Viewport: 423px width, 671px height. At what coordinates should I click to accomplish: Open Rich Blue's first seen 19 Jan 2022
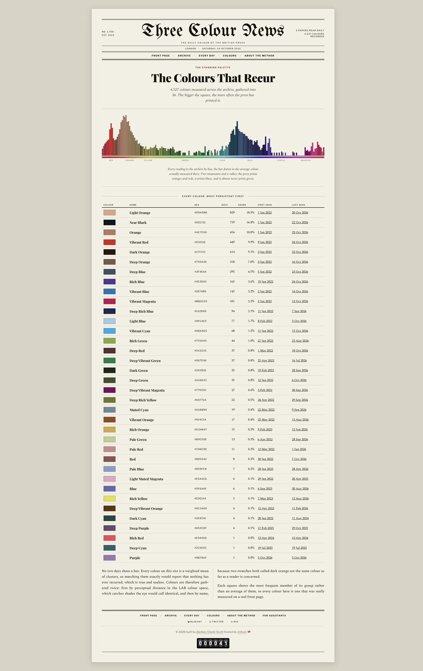click(265, 281)
